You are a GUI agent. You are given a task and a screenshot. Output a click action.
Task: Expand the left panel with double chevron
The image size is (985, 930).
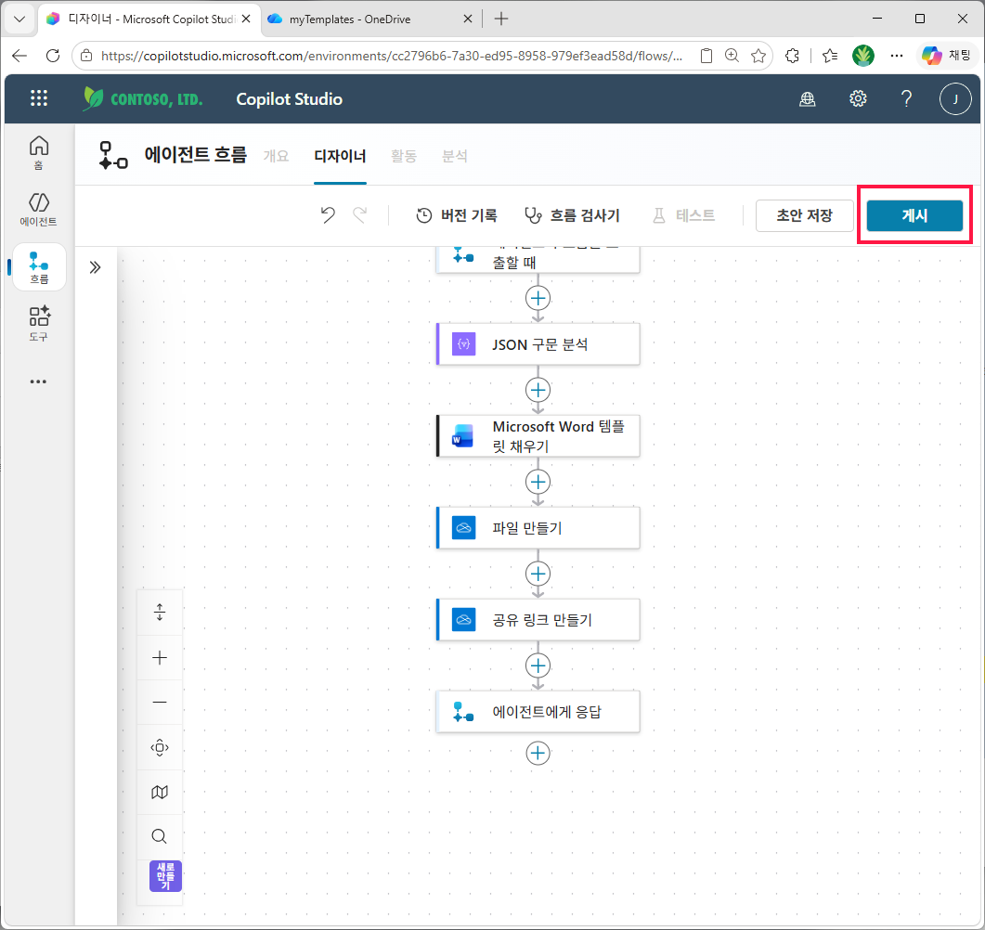(95, 267)
